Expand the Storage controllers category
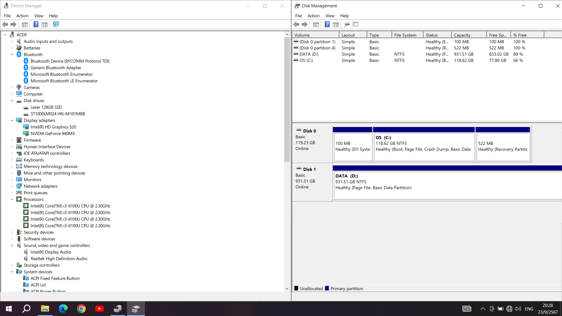This screenshot has height=316, width=562. click(12, 265)
